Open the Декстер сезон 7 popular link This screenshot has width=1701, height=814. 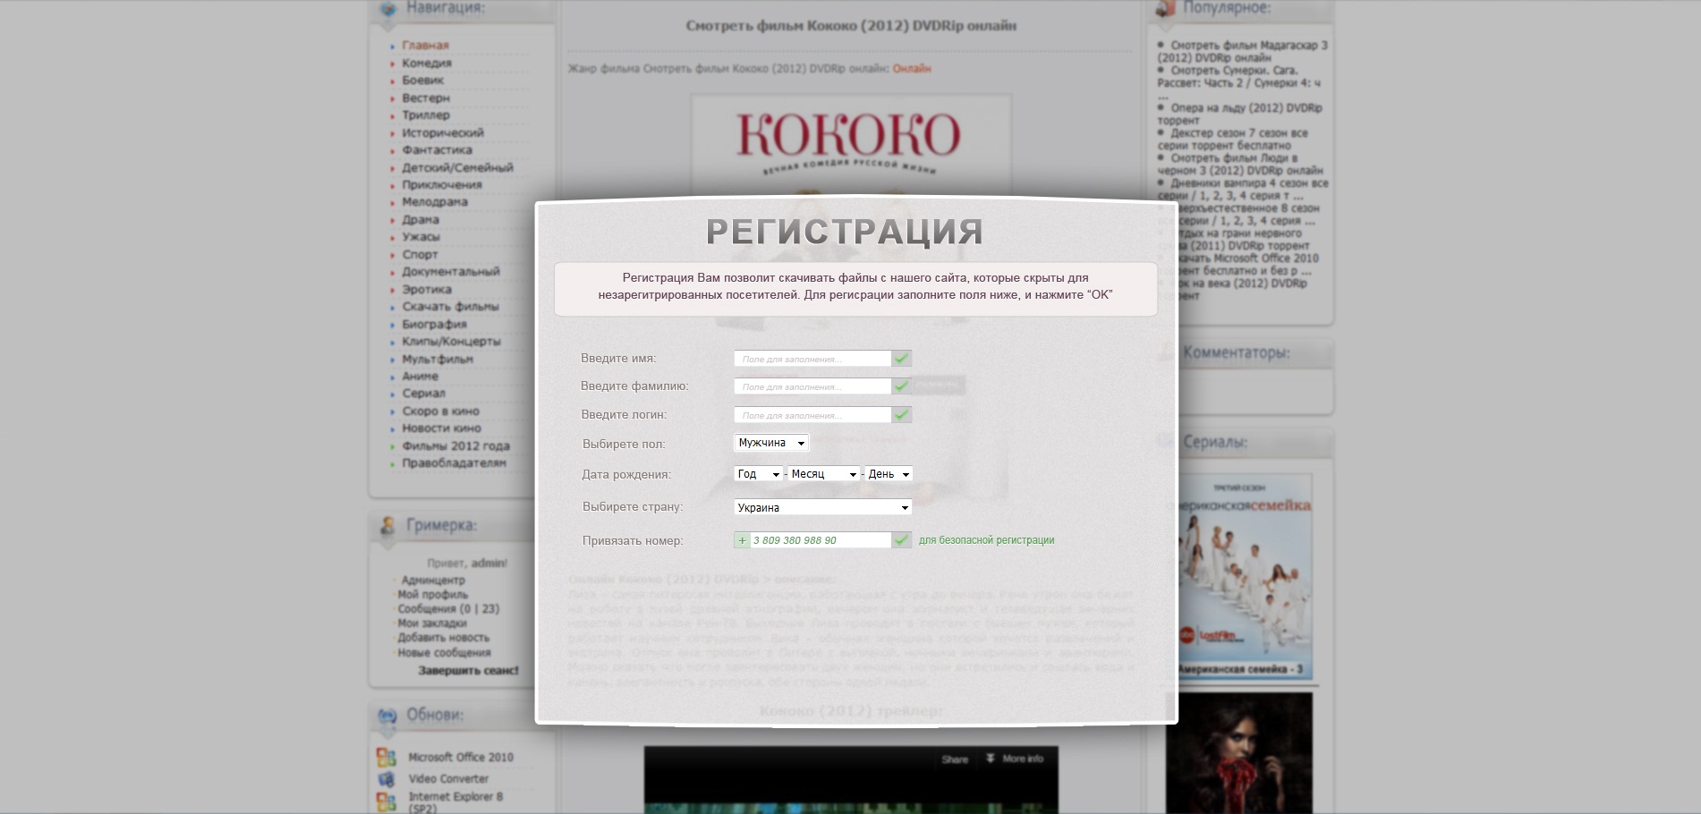pos(1232,139)
